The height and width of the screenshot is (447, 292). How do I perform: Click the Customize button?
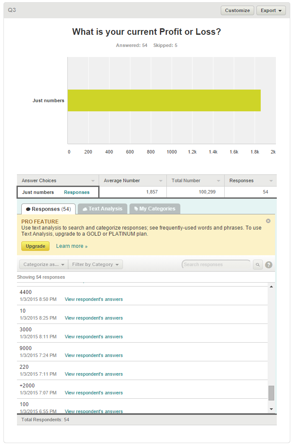coord(237,10)
